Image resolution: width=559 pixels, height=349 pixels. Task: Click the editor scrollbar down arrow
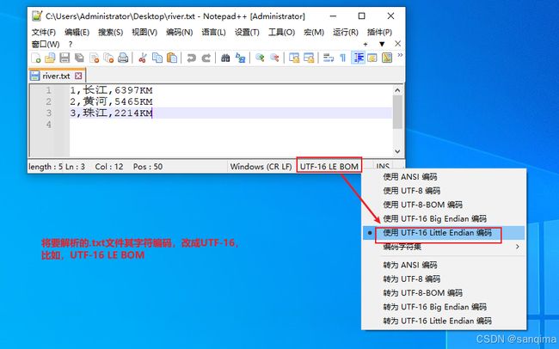click(x=397, y=151)
